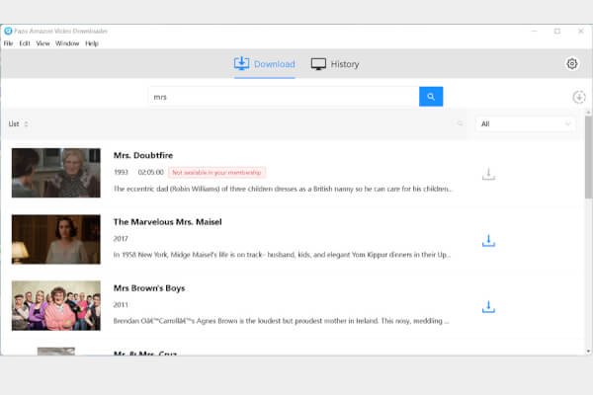The width and height of the screenshot is (593, 395).
Task: Switch to the History tab
Action: (335, 64)
